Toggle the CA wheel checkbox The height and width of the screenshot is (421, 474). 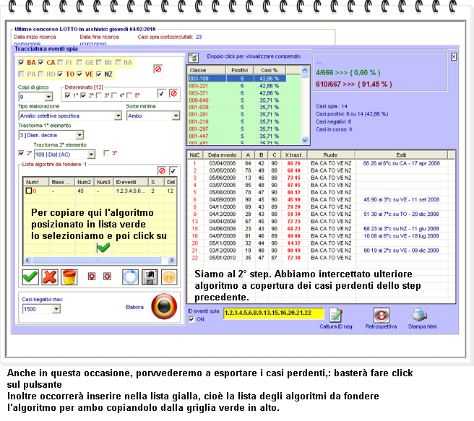(x=40, y=63)
